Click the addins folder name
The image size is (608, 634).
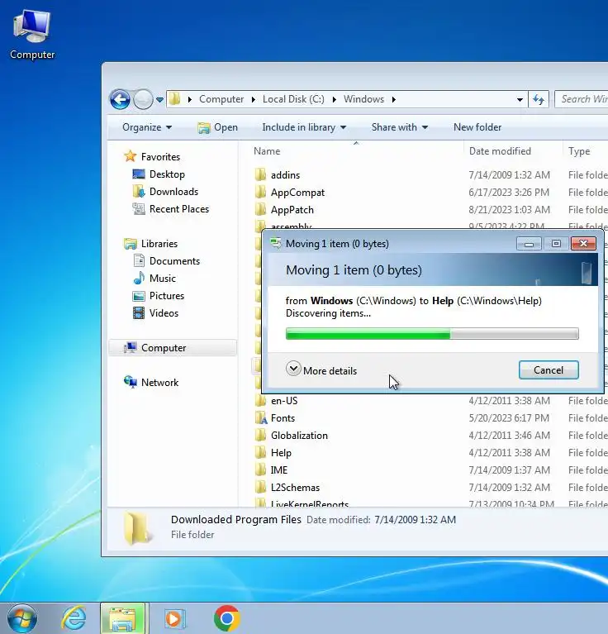[x=285, y=175]
